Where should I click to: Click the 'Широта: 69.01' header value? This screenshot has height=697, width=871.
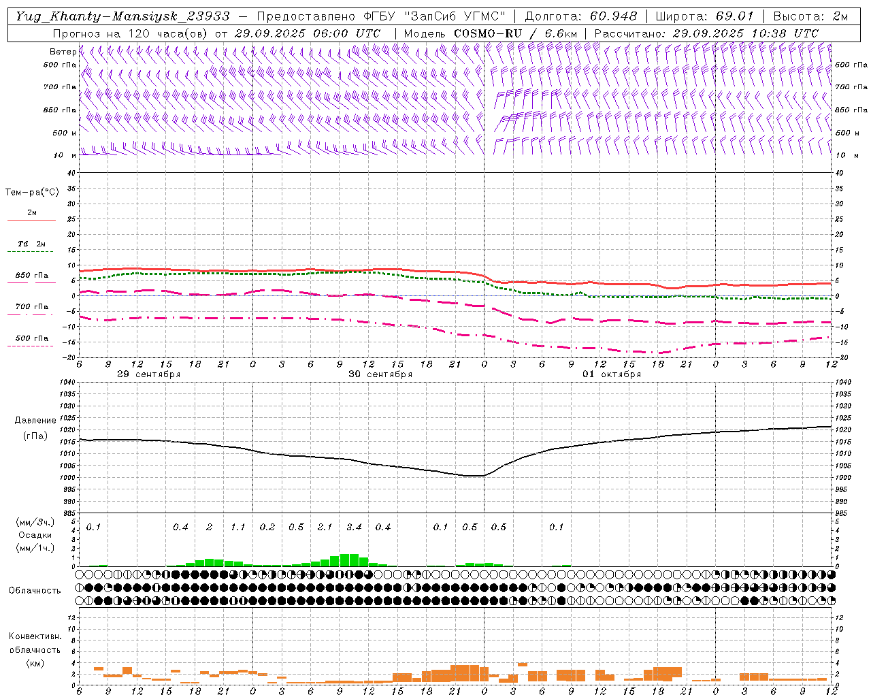(x=704, y=16)
